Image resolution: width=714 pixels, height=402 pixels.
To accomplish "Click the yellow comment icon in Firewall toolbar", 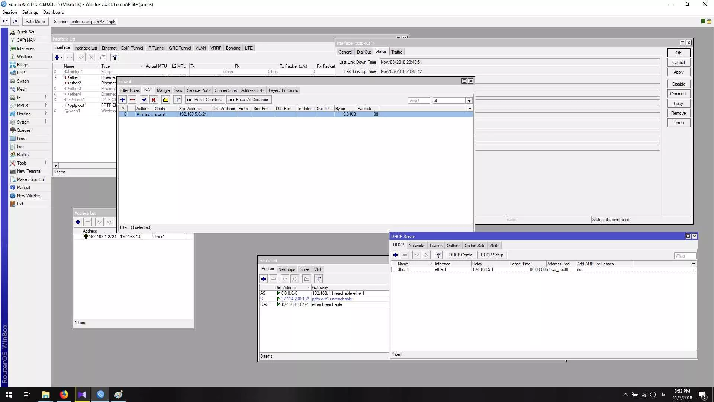I will pos(166,100).
